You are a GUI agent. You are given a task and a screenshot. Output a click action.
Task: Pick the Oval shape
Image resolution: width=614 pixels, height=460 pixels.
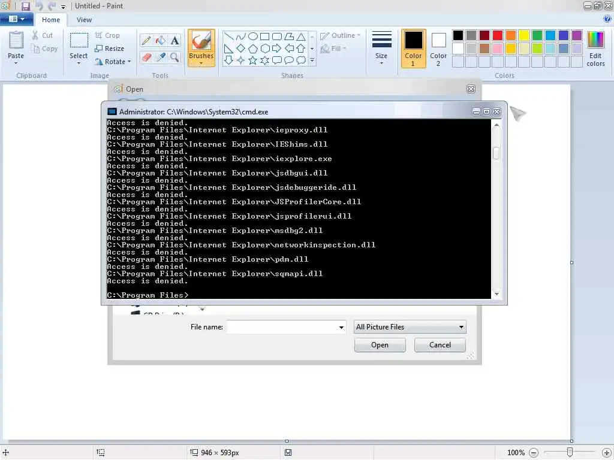pyautogui.click(x=253, y=37)
